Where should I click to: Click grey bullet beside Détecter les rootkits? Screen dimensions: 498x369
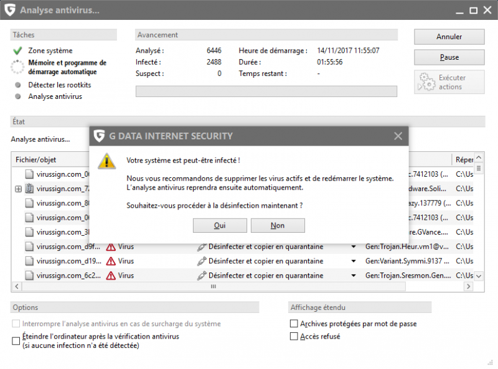click(18, 85)
